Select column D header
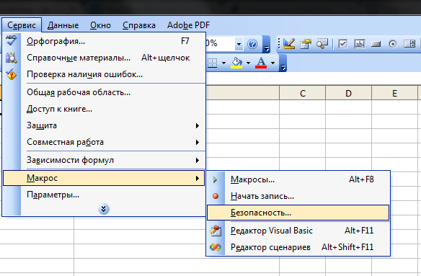Screen dimensions: 421x276 pos(348,93)
